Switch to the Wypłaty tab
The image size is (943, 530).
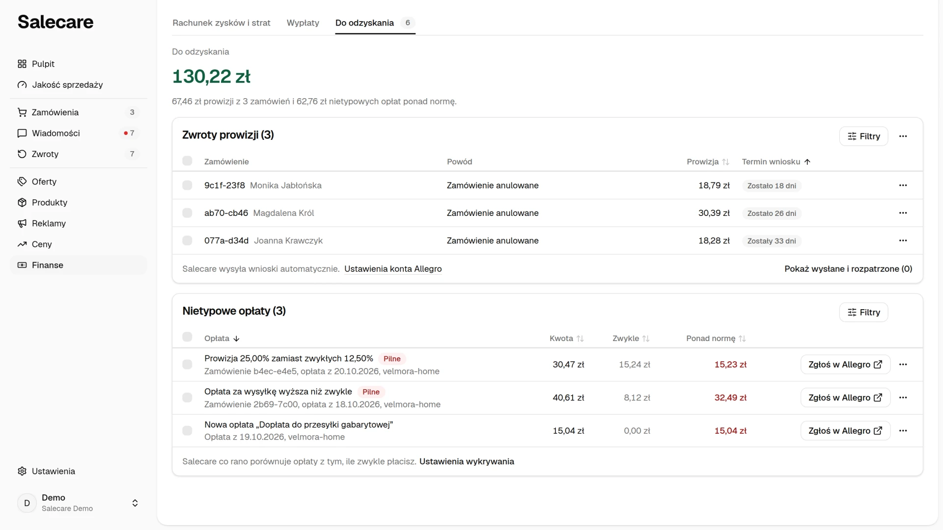coord(303,23)
